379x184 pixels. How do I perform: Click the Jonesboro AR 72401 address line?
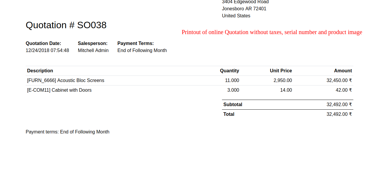pos(244,9)
